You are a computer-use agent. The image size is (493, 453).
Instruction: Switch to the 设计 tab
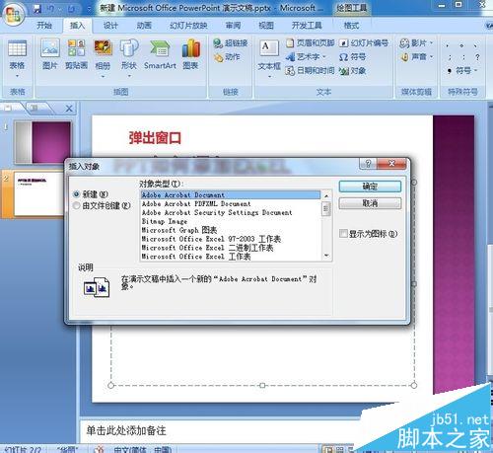(x=110, y=26)
